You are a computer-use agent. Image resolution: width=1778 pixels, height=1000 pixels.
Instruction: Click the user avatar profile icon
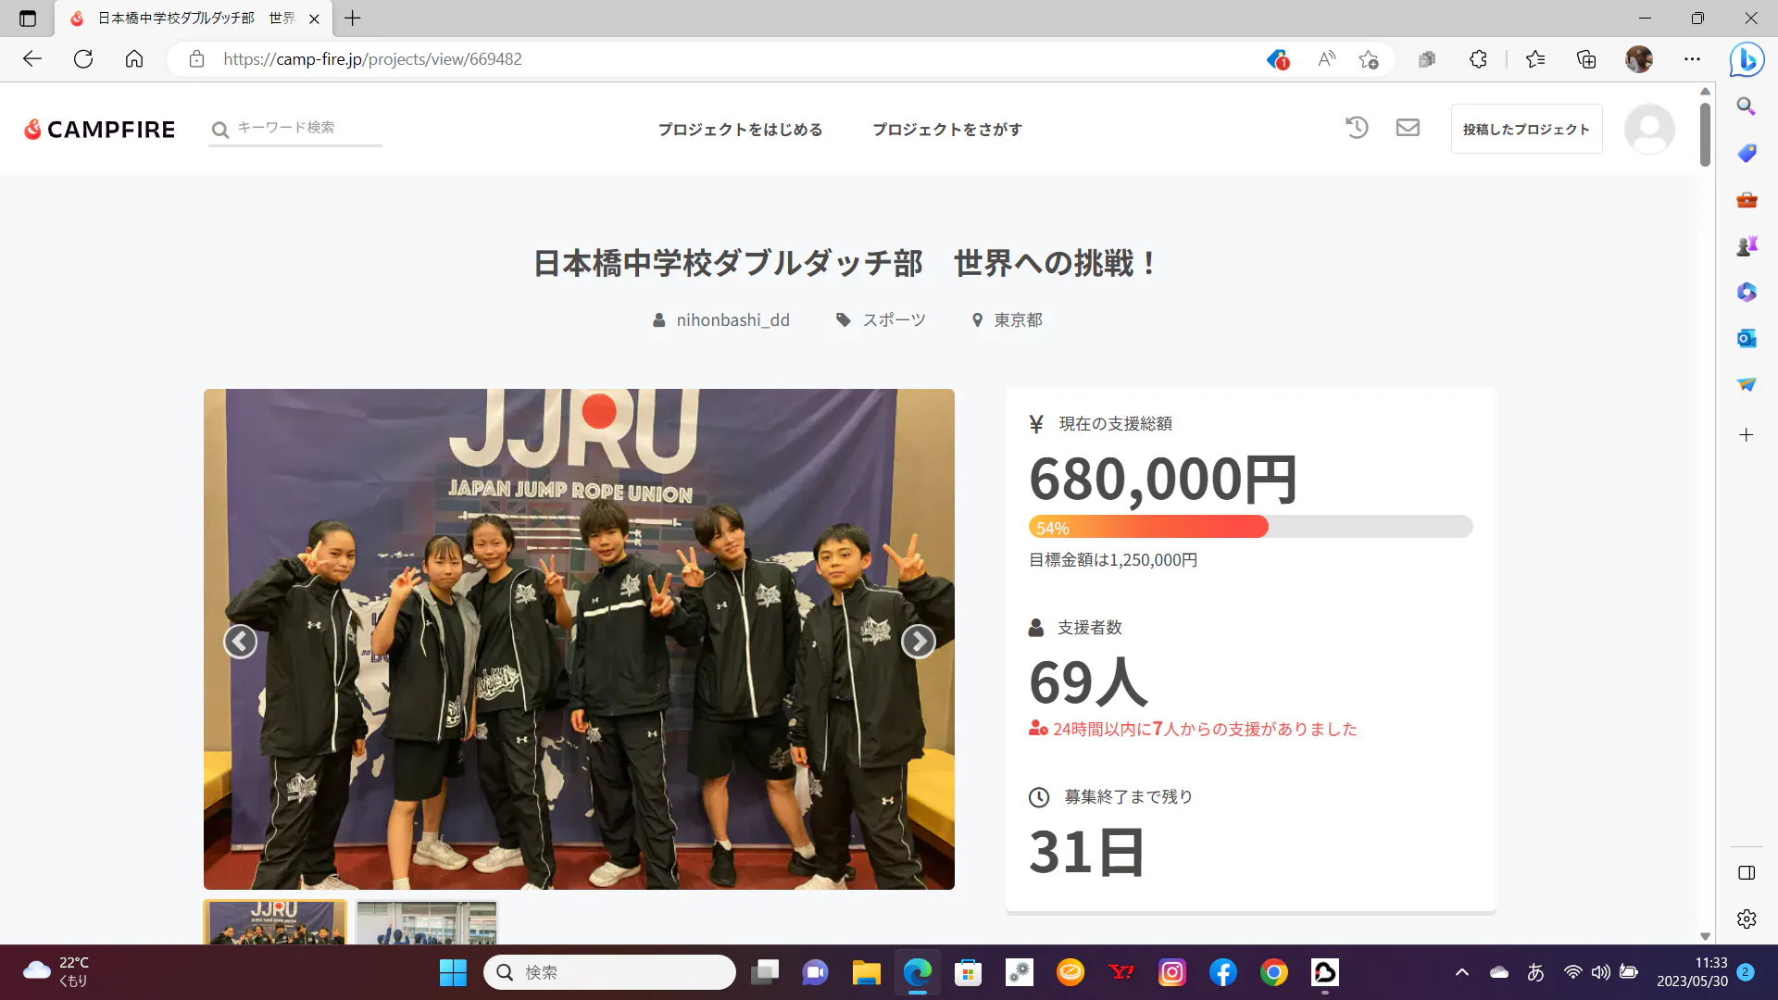(x=1649, y=129)
